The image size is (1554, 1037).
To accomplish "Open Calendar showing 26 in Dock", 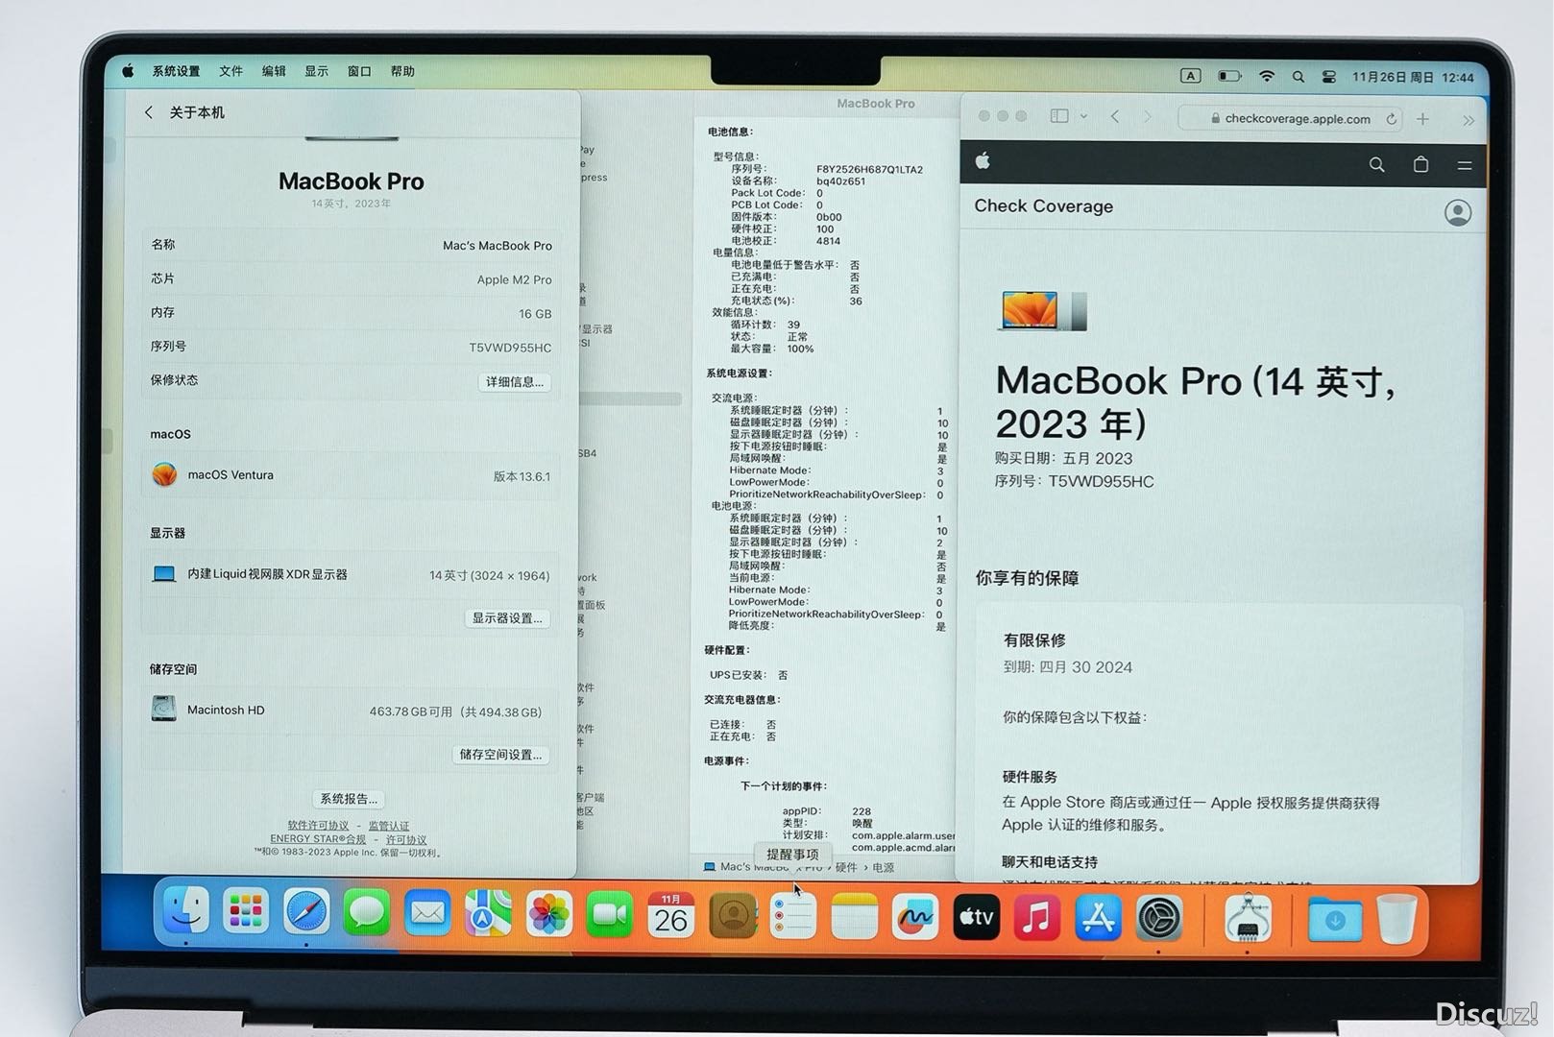I will pos(670,915).
